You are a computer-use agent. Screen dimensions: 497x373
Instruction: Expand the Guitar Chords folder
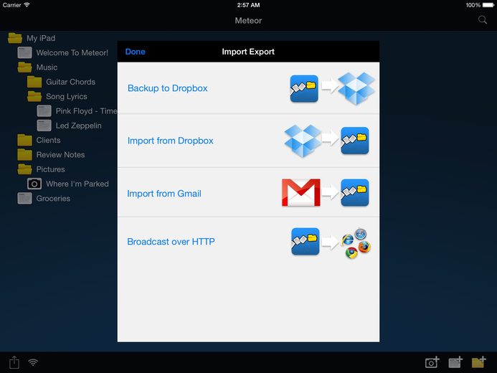[x=61, y=82]
